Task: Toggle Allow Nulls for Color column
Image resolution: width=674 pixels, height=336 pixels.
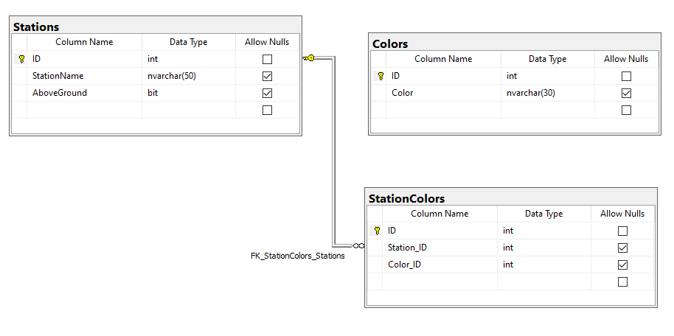Action: coord(626,93)
